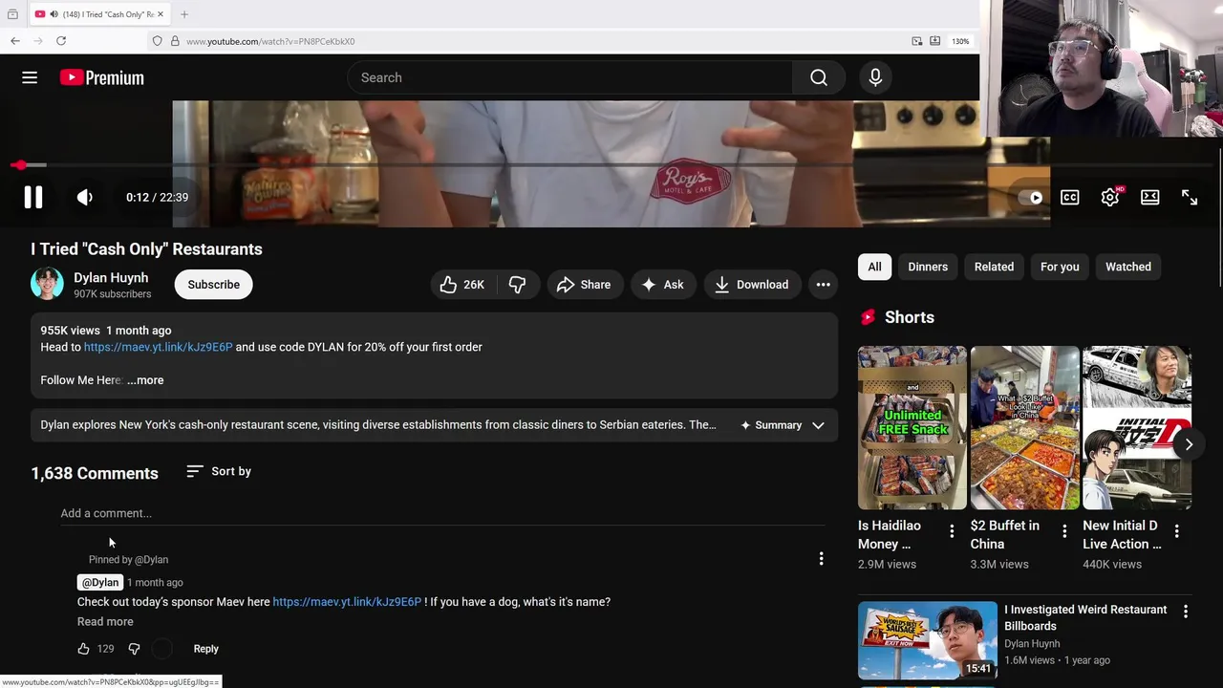Click the browser address bar URL
The width and height of the screenshot is (1223, 688).
coord(270,41)
